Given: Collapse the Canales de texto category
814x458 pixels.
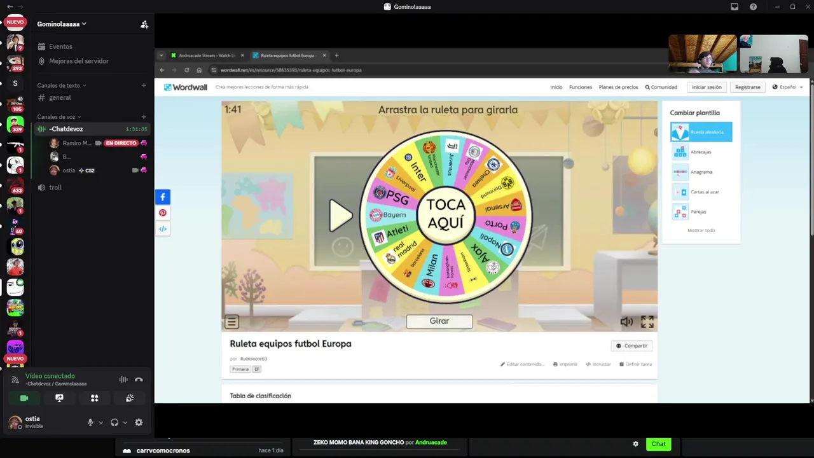Looking at the screenshot, I should [61, 85].
